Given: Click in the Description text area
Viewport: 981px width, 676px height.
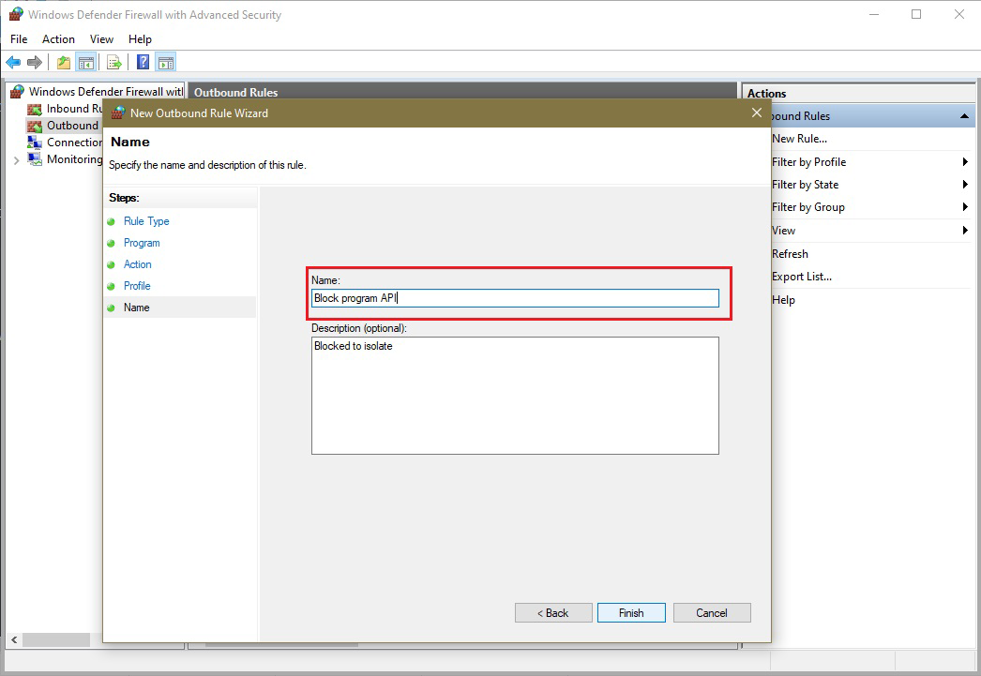Looking at the screenshot, I should (x=515, y=396).
